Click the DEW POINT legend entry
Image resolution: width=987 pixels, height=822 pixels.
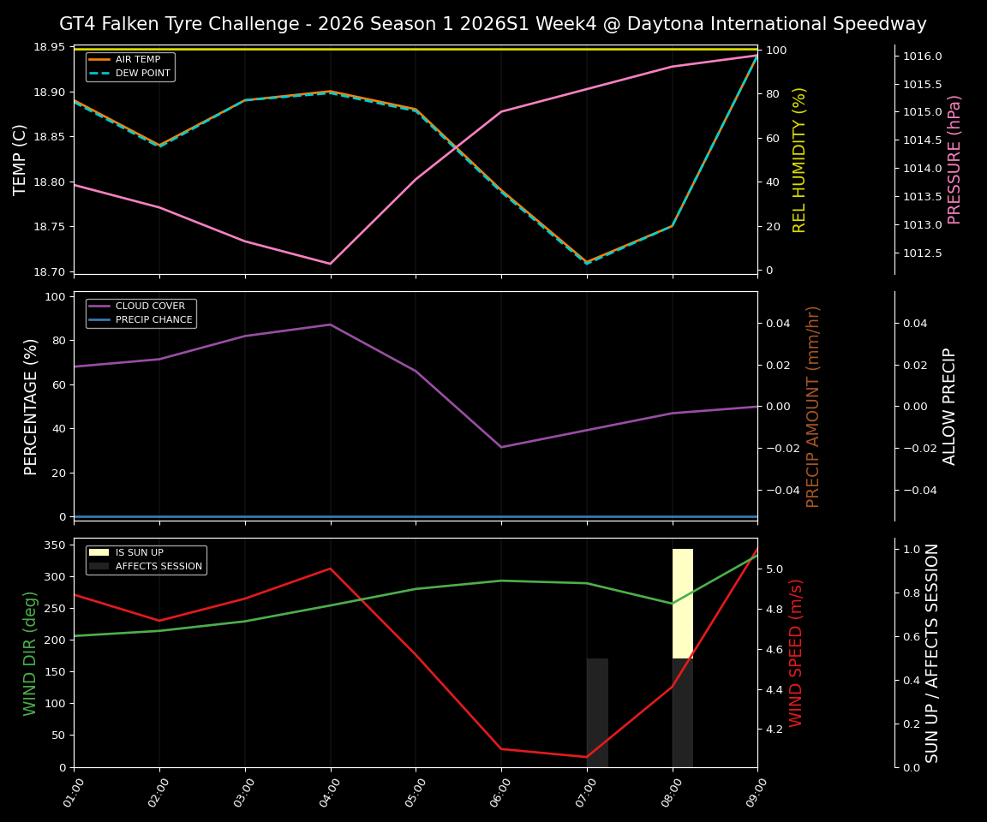[x=143, y=74]
